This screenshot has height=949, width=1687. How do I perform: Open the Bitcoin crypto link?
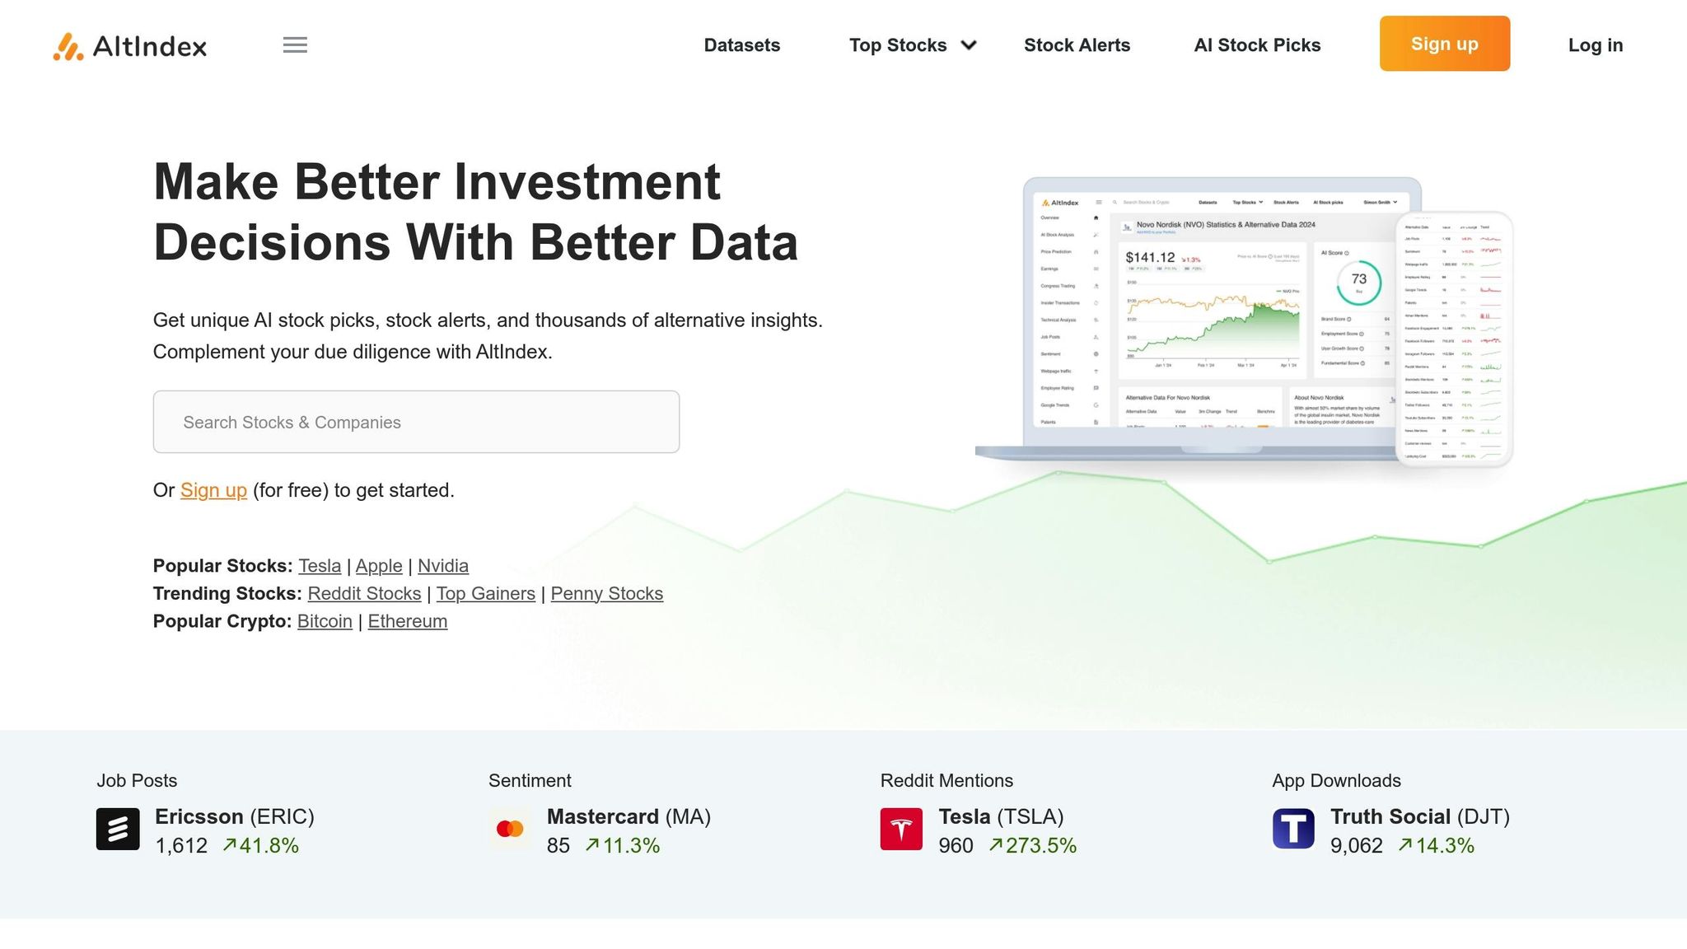[x=325, y=621]
